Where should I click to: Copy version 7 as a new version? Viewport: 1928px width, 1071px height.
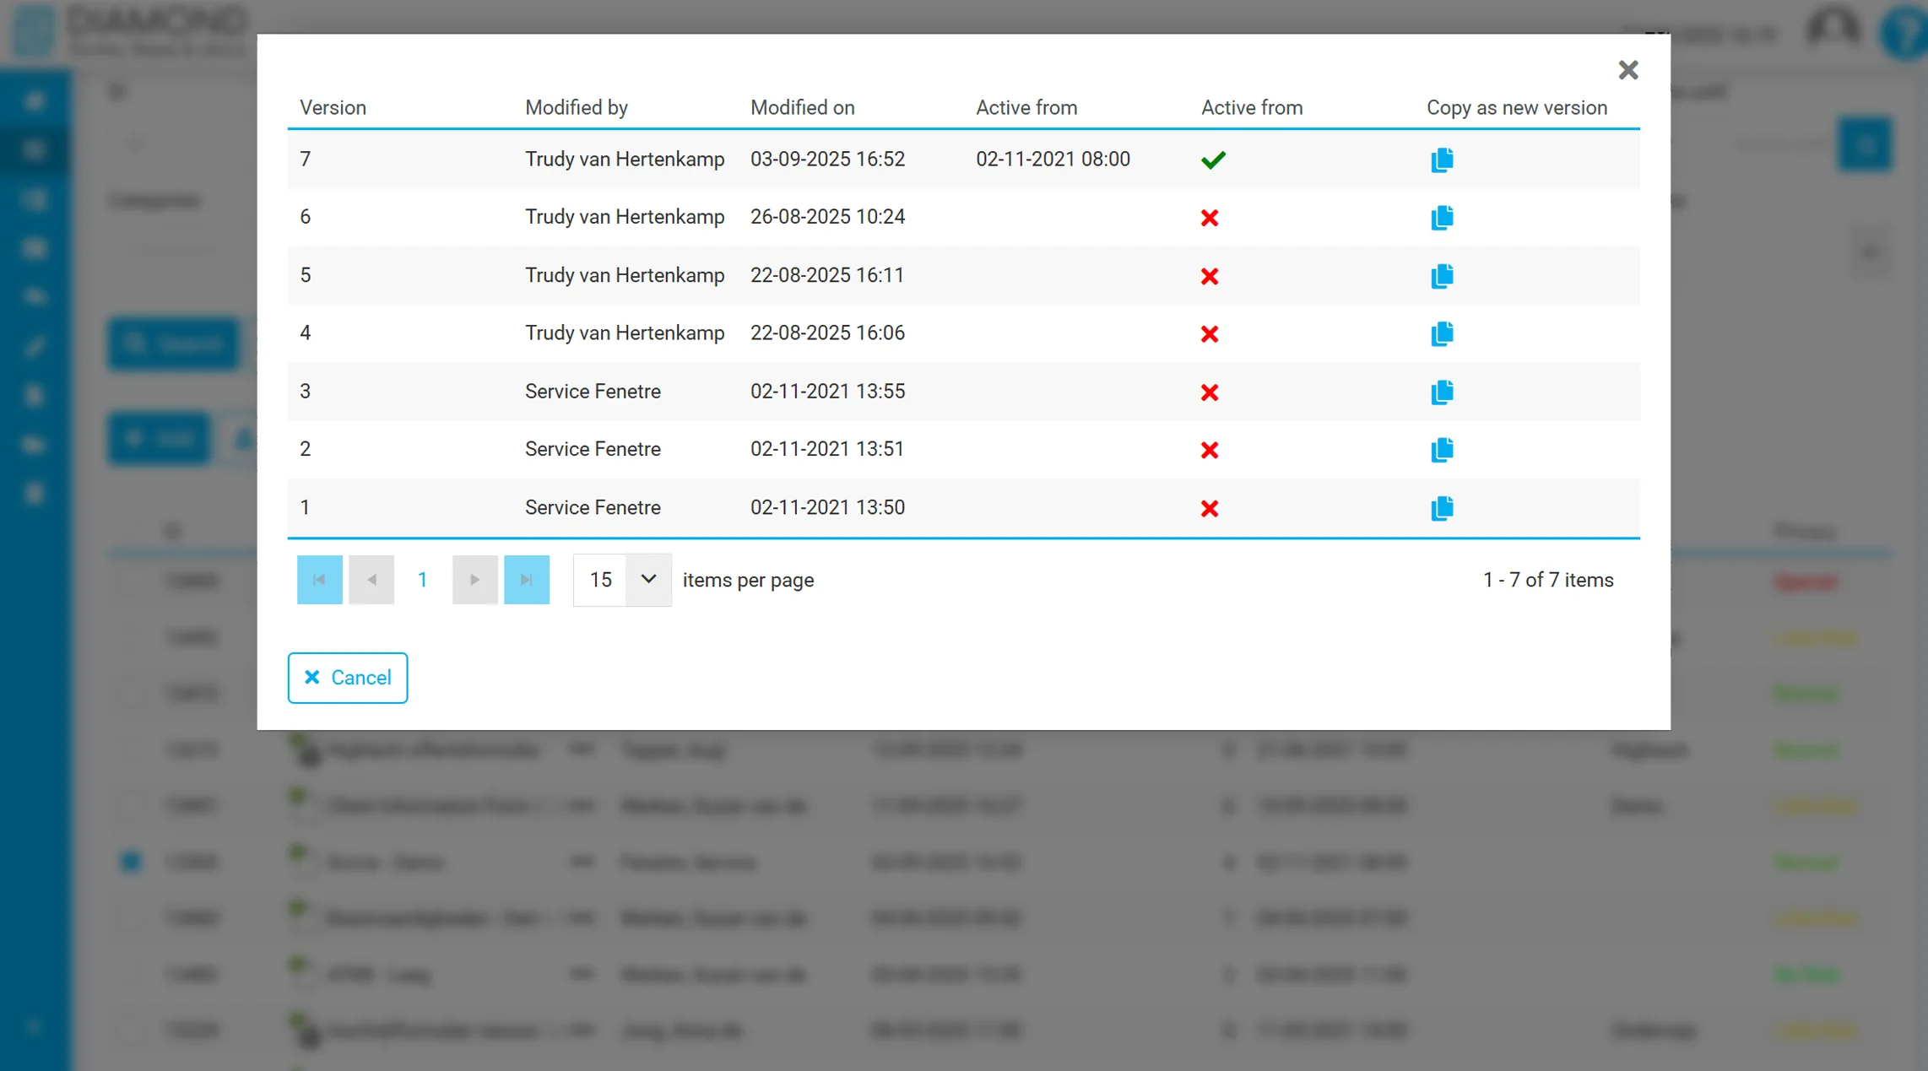click(x=1442, y=160)
